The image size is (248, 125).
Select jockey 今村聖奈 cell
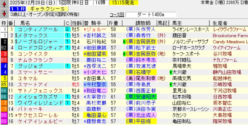97,85
